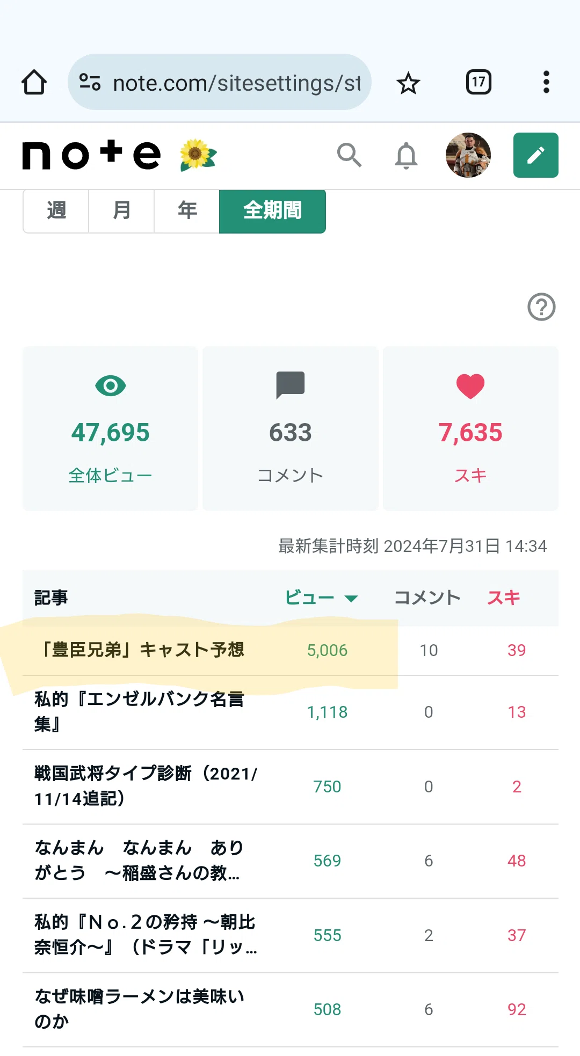Open the help question mark icon

coord(541,307)
